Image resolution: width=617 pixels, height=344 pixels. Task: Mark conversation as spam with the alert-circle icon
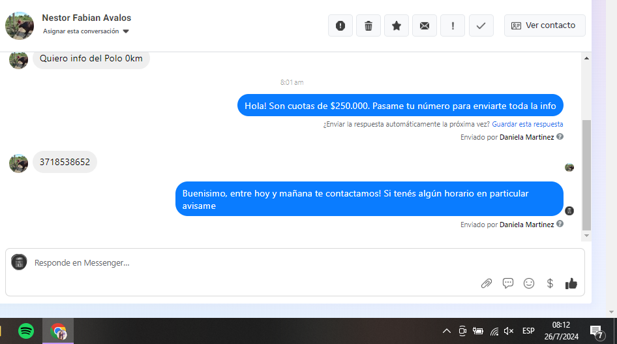pyautogui.click(x=340, y=25)
